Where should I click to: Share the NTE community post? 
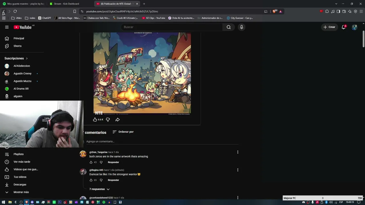coord(117,120)
